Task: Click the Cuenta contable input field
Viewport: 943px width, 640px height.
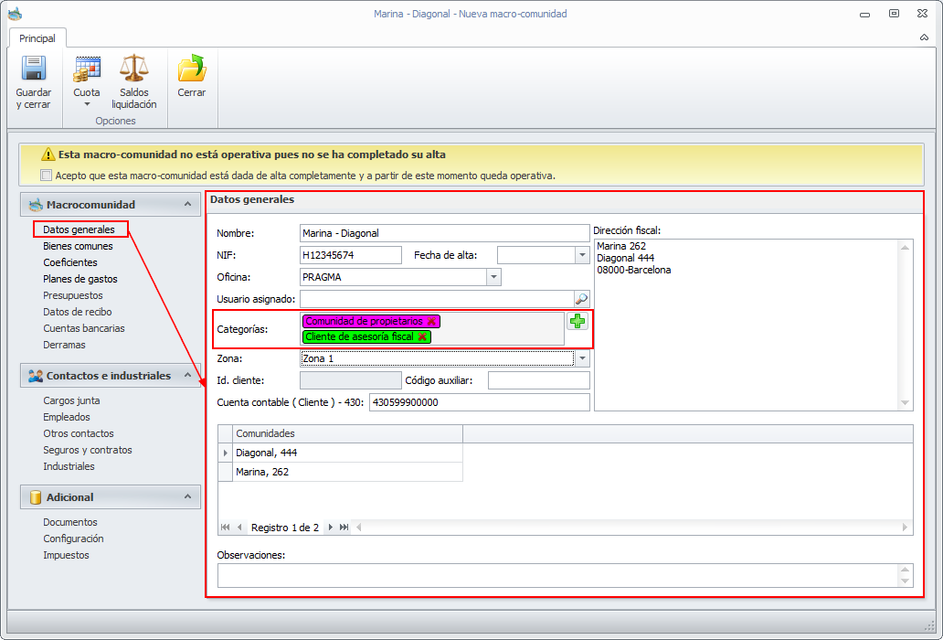Action: [x=480, y=402]
